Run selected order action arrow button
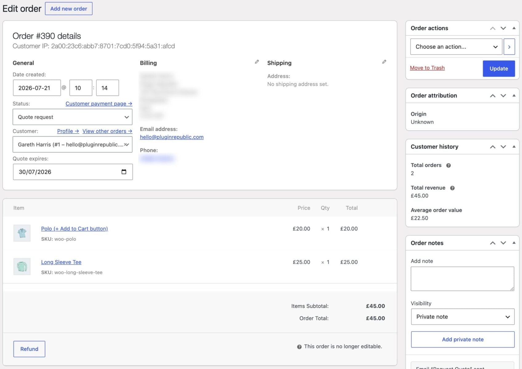522x369 pixels. pos(509,47)
